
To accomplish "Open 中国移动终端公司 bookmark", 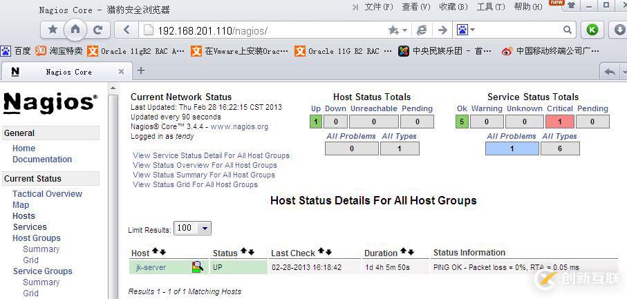I will pos(550,50).
